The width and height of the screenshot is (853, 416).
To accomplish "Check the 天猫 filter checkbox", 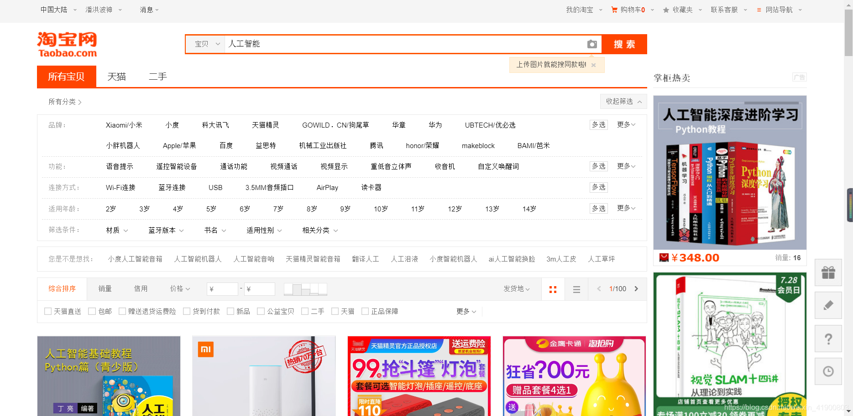I will click(x=335, y=311).
